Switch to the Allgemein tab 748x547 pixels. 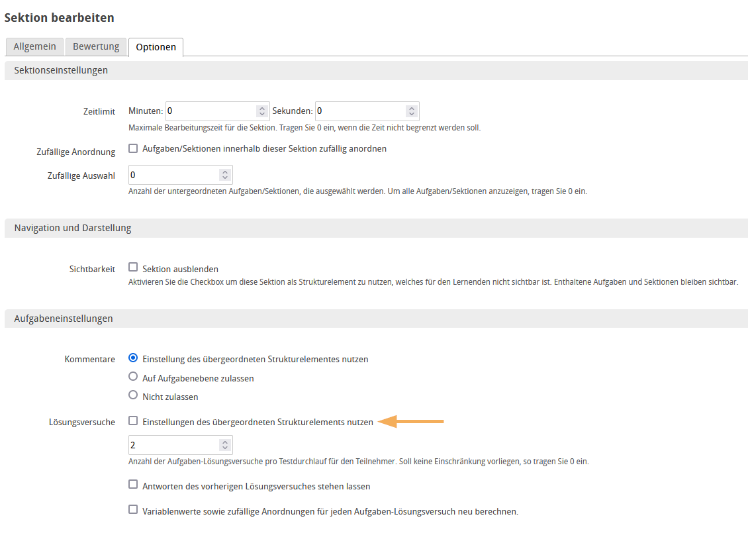coord(34,46)
